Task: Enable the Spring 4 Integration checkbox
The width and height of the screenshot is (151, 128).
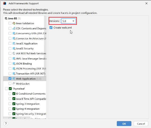Action: (10, 109)
